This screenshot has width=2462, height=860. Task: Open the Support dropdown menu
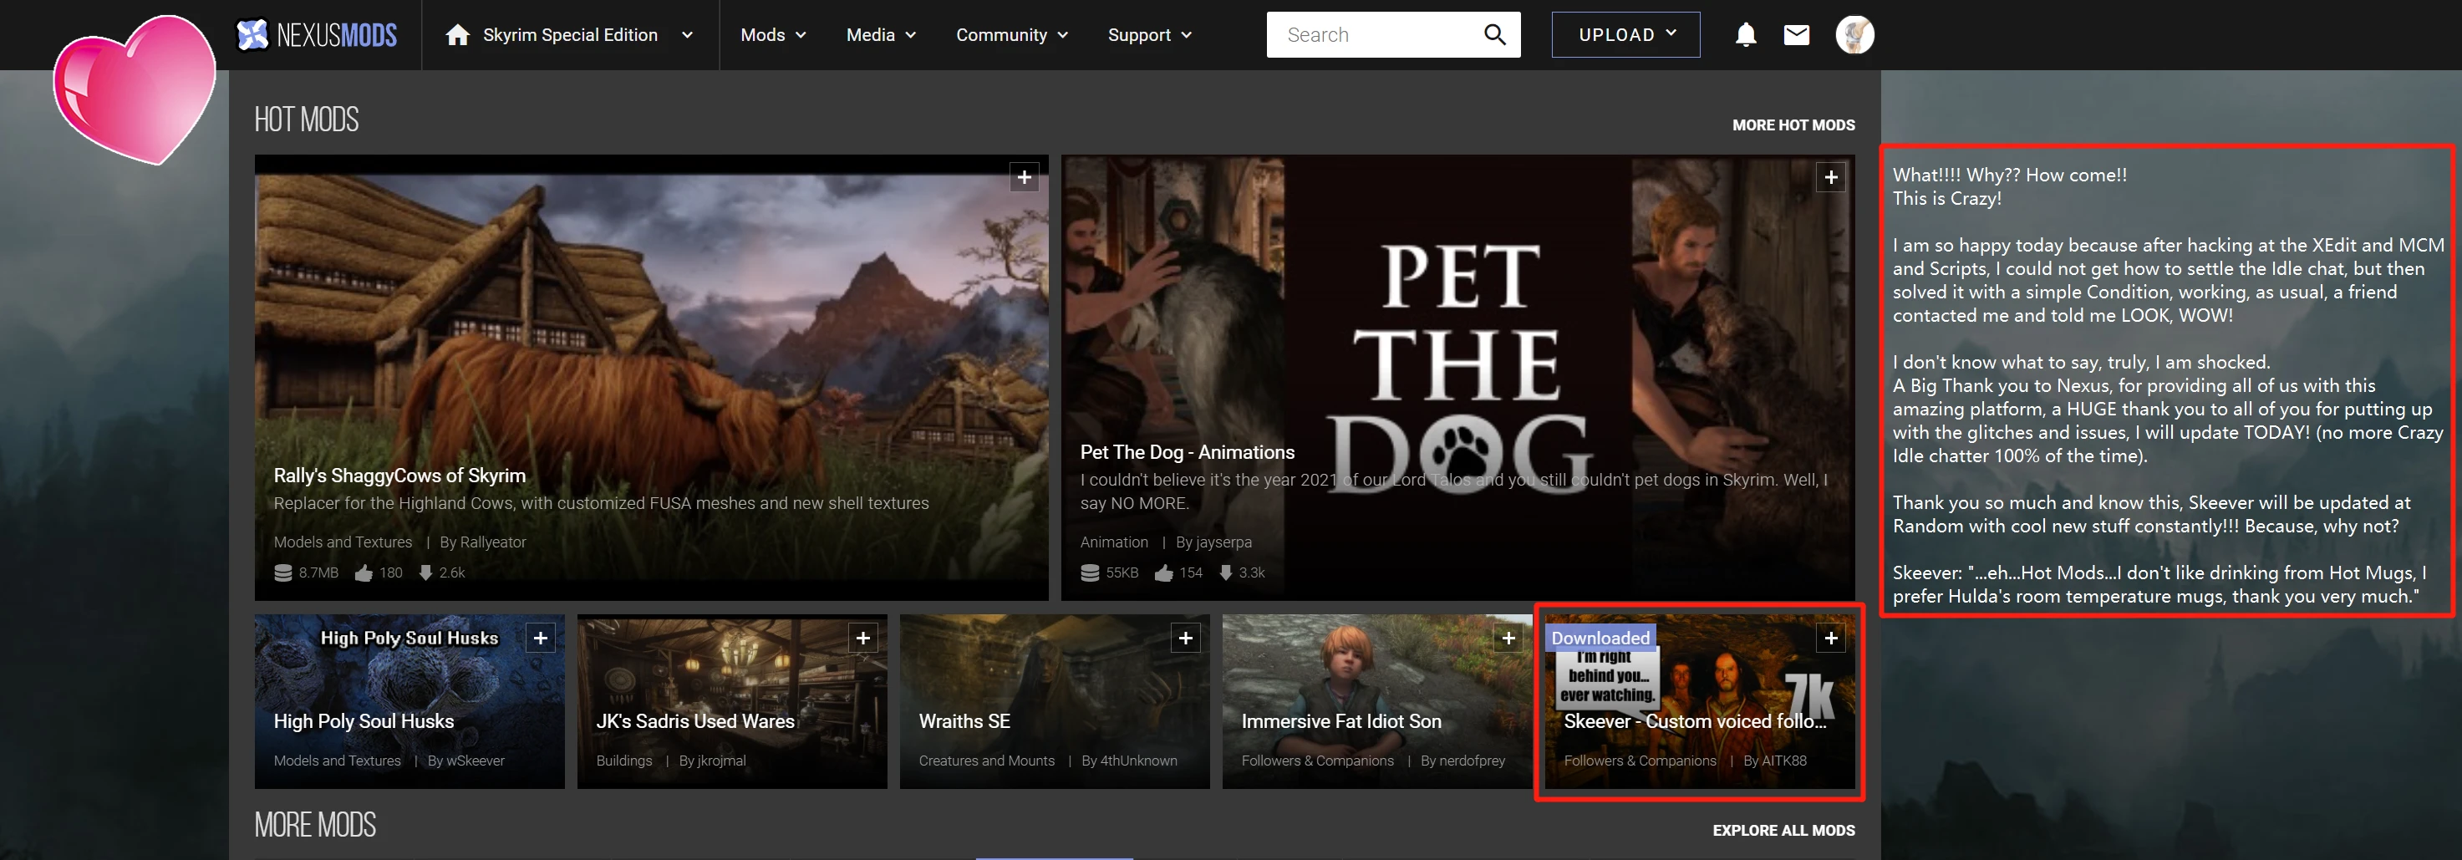[x=1149, y=35]
